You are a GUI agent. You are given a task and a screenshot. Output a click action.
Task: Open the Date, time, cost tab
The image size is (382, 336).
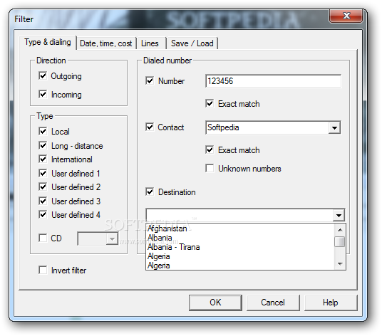tap(105, 43)
